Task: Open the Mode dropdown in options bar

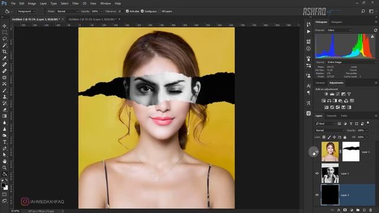Action: 68,11
